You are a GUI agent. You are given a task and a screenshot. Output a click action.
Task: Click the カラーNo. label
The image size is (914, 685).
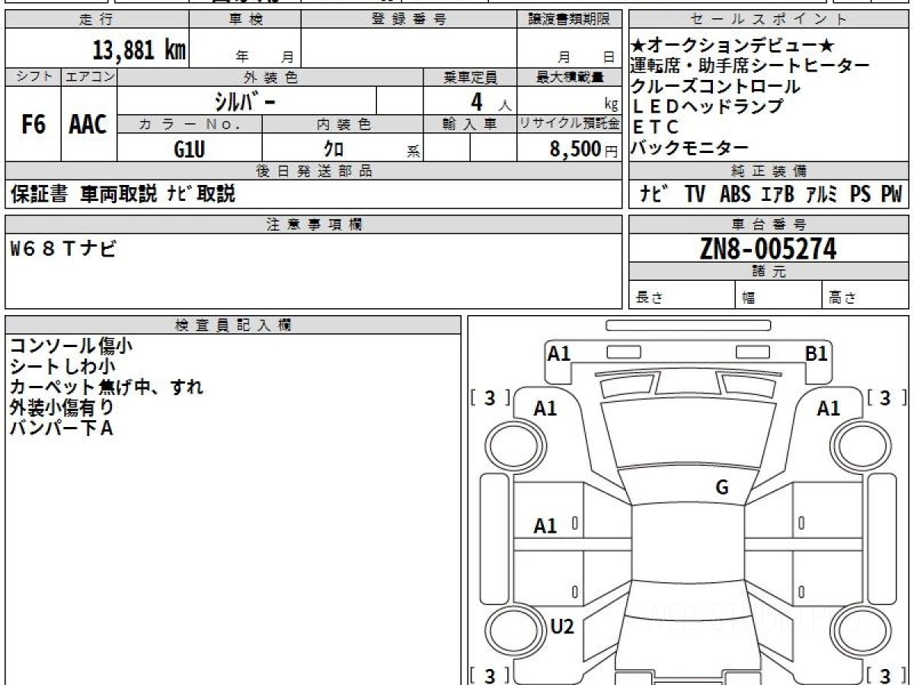pyautogui.click(x=190, y=125)
